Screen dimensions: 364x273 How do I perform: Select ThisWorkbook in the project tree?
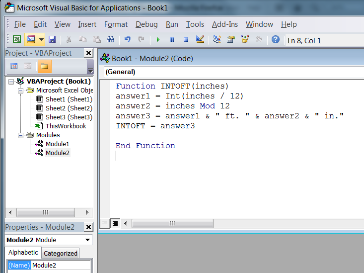tap(66, 126)
